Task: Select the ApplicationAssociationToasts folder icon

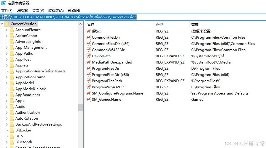Action: tap(12, 71)
